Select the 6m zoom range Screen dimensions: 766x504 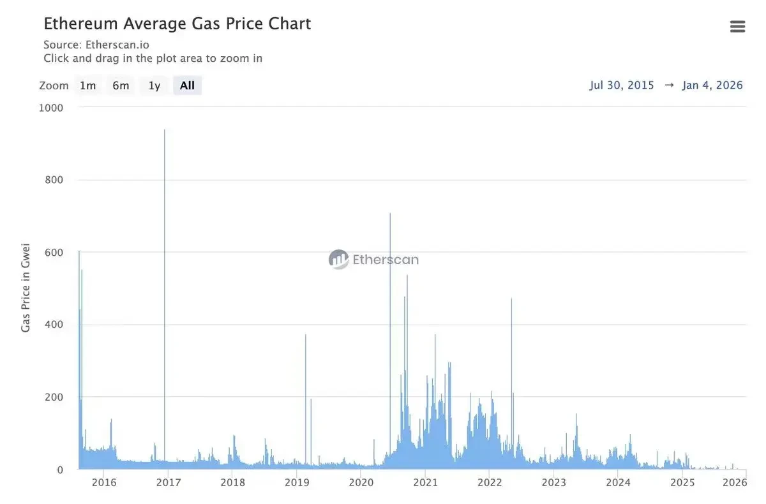point(121,85)
